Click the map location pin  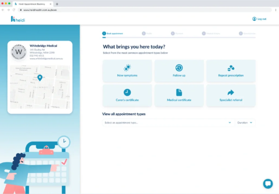[x=40, y=78]
